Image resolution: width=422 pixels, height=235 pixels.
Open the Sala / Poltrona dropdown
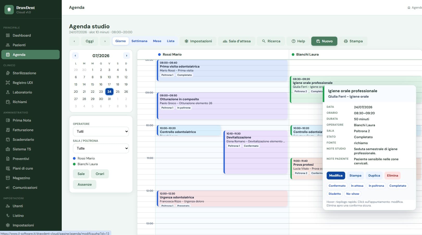click(x=101, y=148)
